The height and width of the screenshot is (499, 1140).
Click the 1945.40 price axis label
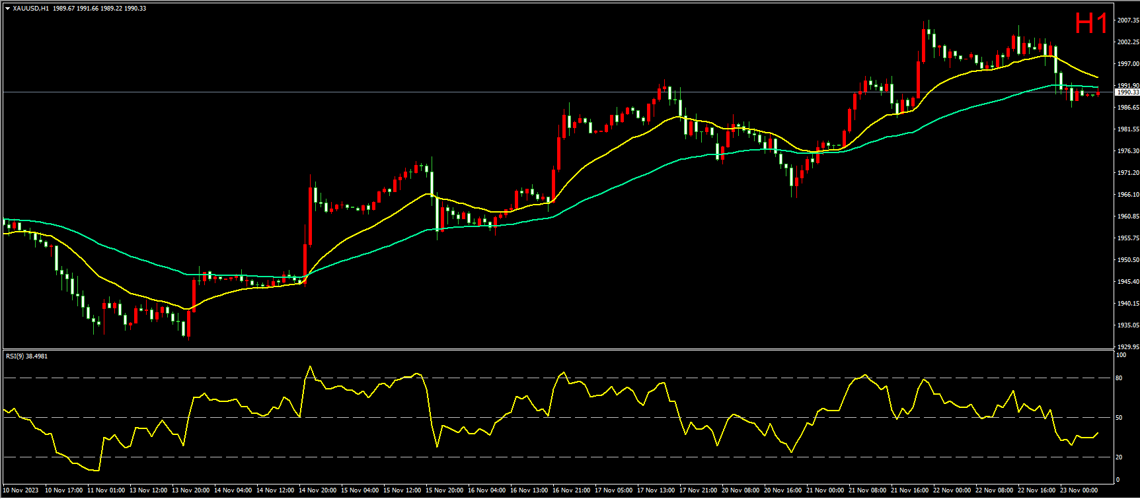click(1127, 282)
